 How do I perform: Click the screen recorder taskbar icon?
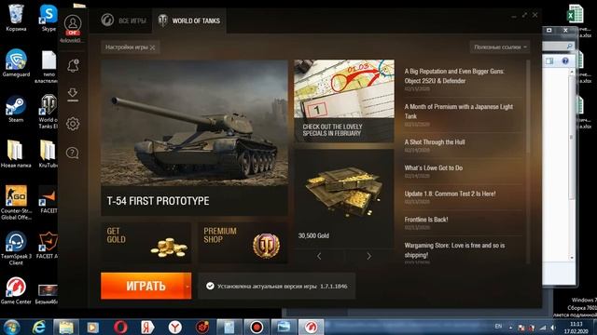tap(257, 327)
